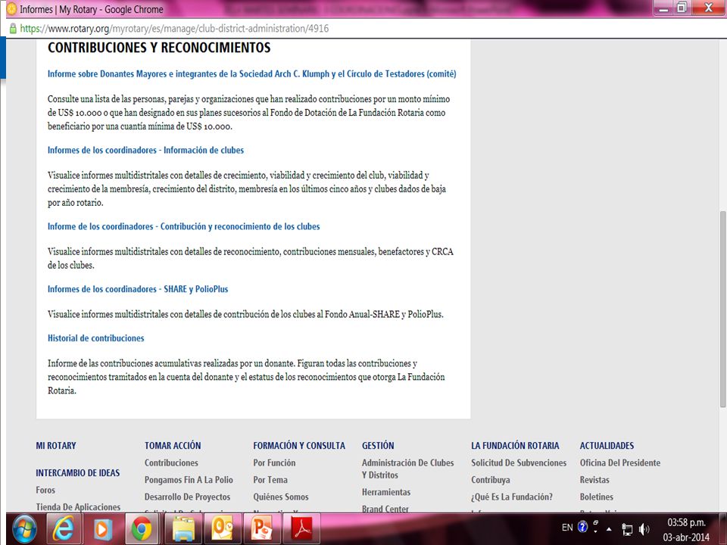Minimize the Chrome window
This screenshot has height=545, width=727.
(664, 8)
